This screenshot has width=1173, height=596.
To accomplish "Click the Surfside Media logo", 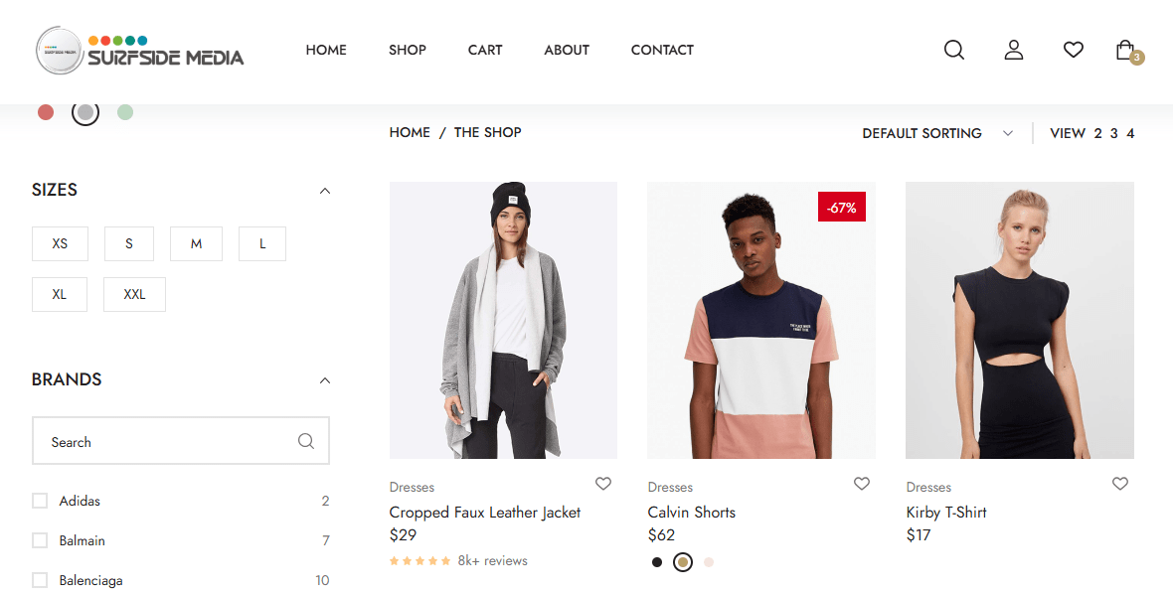I will [139, 52].
